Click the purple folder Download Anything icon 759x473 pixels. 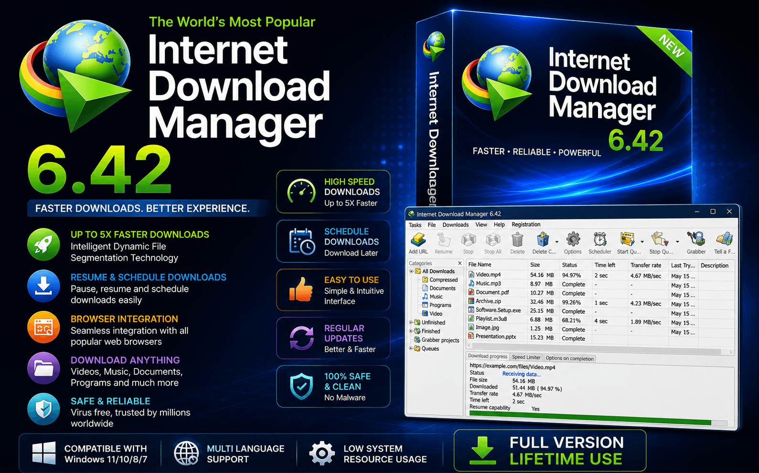tap(43, 368)
